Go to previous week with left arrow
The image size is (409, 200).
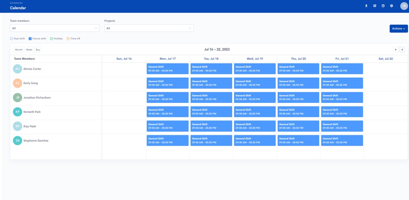pos(396,50)
